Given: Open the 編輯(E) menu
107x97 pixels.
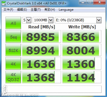Looking at the screenshot, I should pos(22,10).
